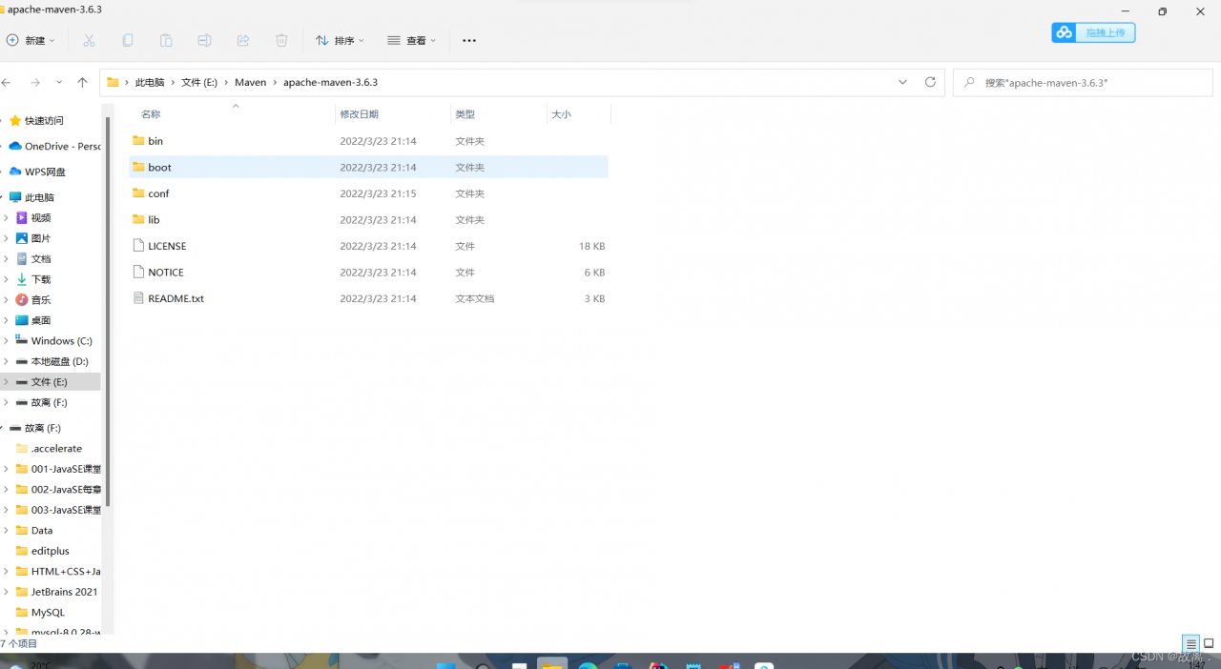Open WPS网盘 in navigation pane
This screenshot has height=669, width=1221.
[45, 172]
